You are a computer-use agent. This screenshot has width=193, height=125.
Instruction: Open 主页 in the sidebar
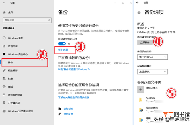pos(11,12)
